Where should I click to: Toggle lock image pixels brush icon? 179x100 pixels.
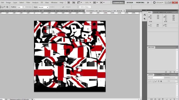click(x=156, y=81)
